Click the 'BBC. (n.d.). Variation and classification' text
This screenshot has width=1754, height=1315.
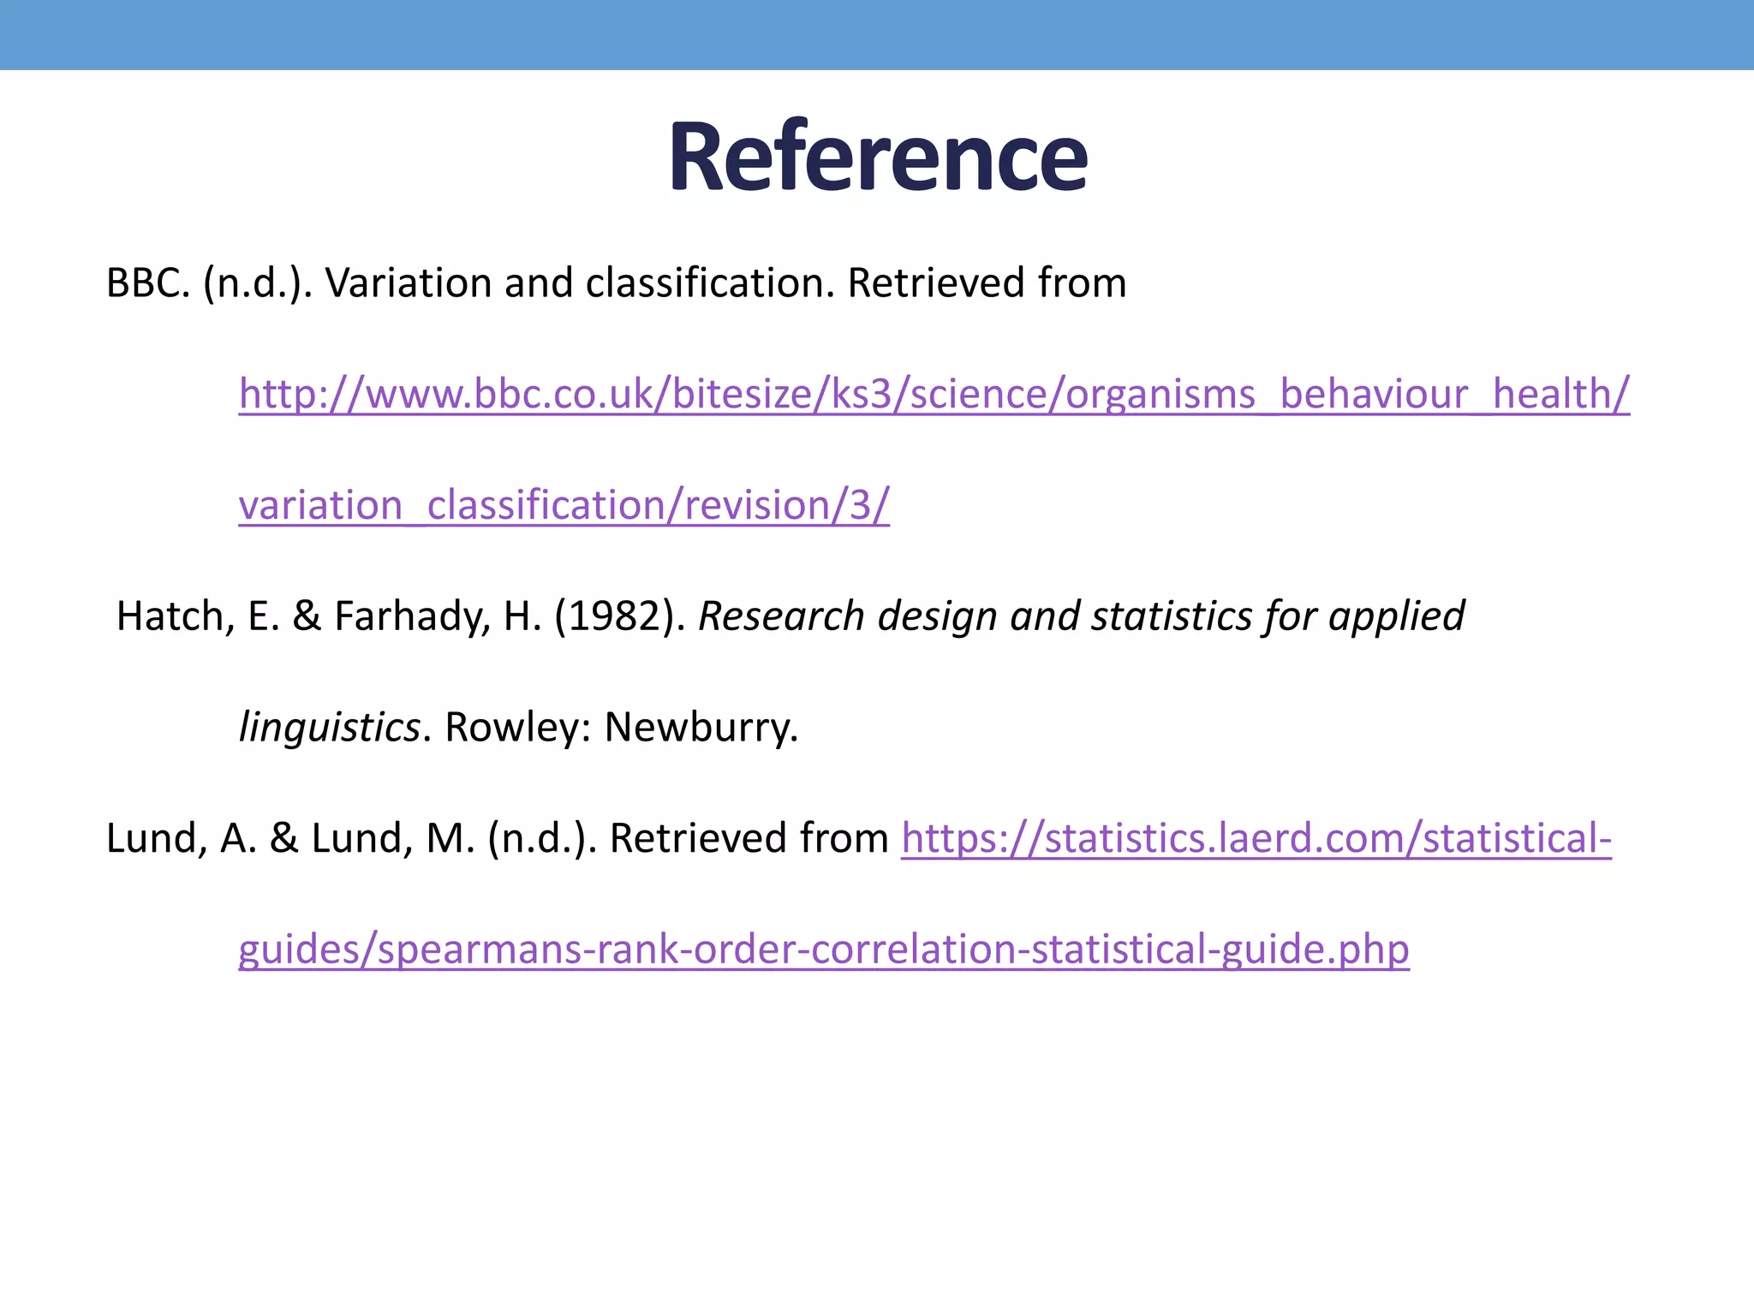point(470,283)
